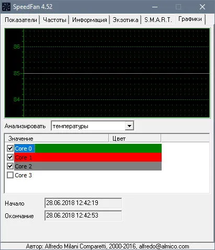215x250 pixels.
Task: Select the Экзотика tab
Action: 126,20
